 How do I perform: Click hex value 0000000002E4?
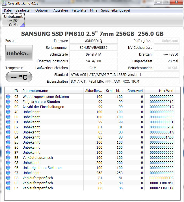coord(162,127)
